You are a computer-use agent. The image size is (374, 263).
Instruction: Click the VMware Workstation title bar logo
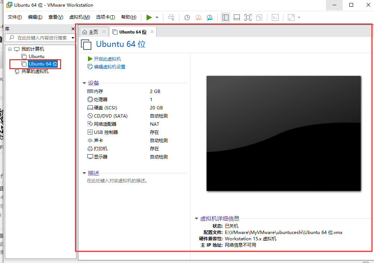pos(9,5)
